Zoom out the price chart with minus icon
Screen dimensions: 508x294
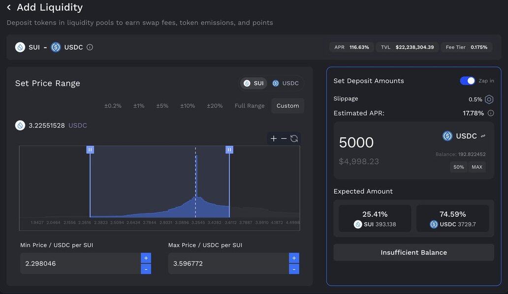coord(284,138)
